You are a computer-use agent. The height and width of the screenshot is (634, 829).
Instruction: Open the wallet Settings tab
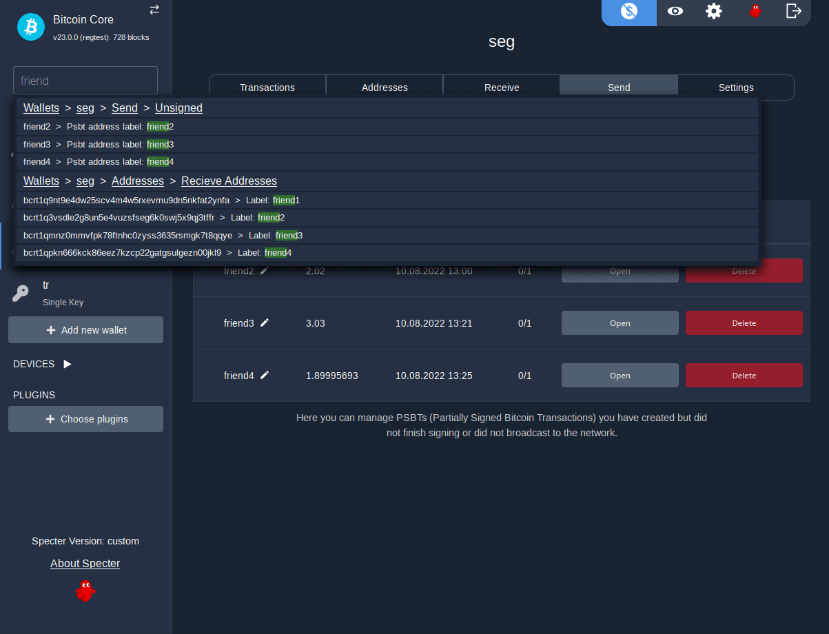tap(736, 88)
